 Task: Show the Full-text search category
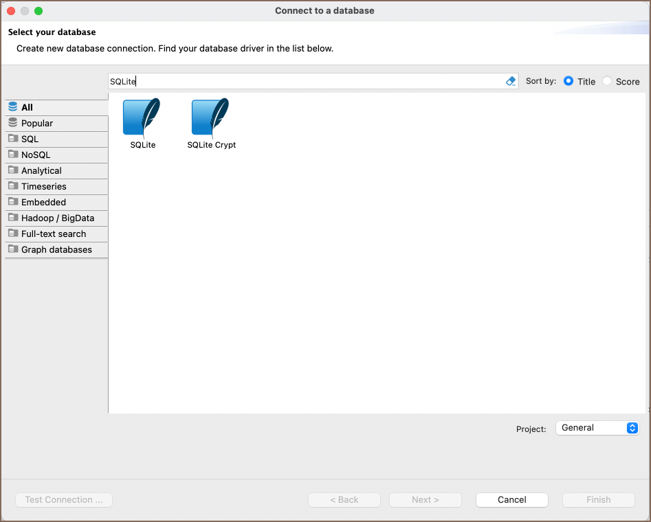(x=54, y=234)
